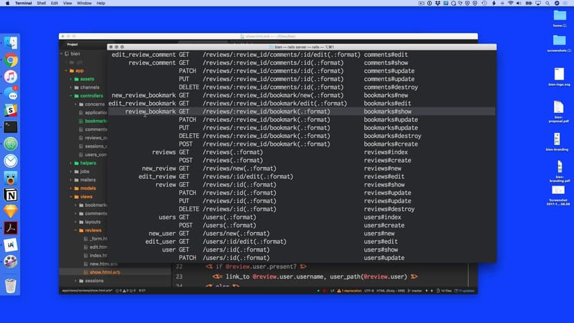Open Sketch from the dock
Viewport: 574px width, 323px height.
(11, 211)
